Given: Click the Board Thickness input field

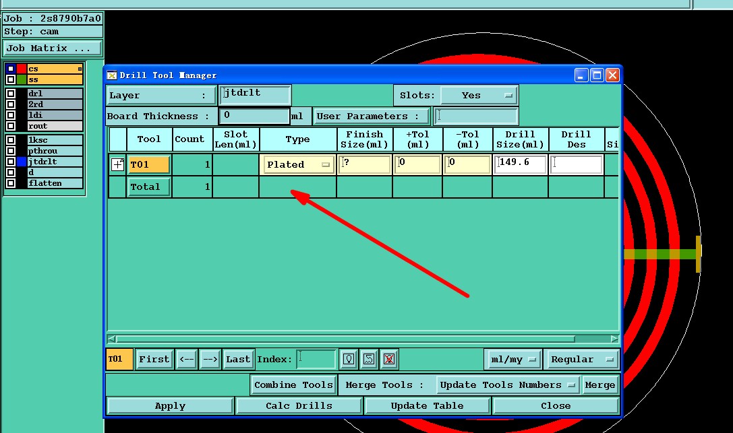Looking at the screenshot, I should tap(254, 116).
